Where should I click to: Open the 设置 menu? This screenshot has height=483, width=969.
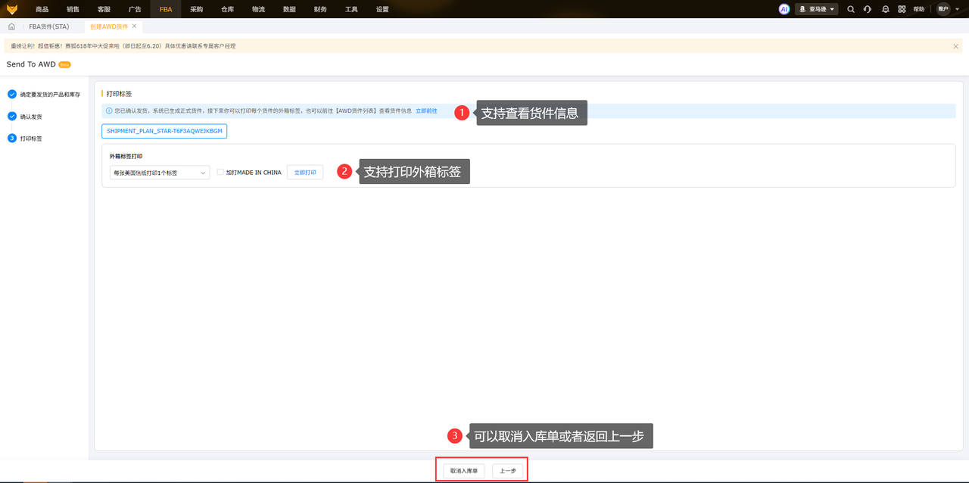tap(382, 9)
